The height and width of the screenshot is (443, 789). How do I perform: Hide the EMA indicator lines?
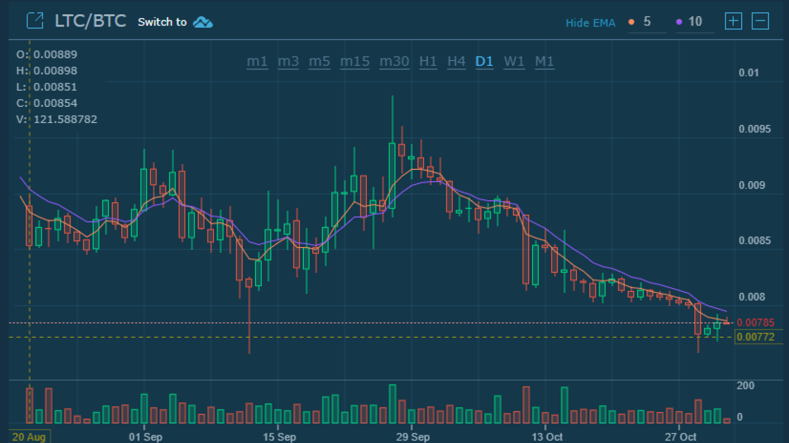point(590,23)
